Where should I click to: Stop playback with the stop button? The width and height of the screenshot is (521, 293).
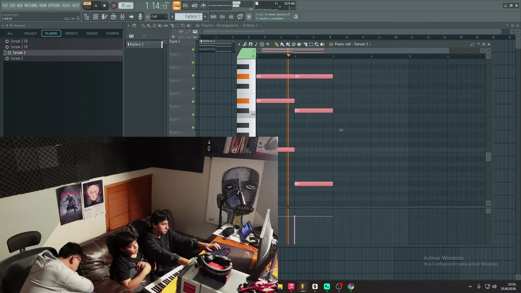(x=104, y=6)
